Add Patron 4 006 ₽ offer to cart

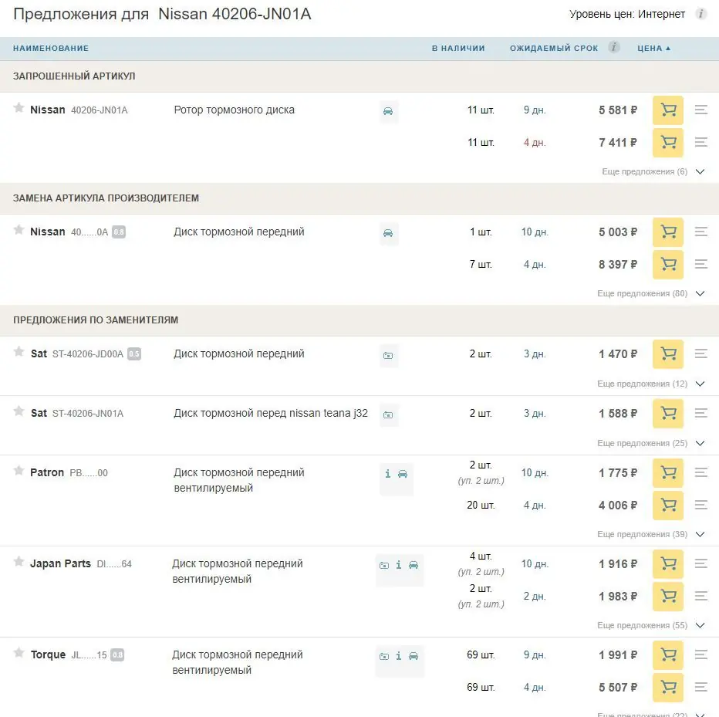tap(667, 505)
